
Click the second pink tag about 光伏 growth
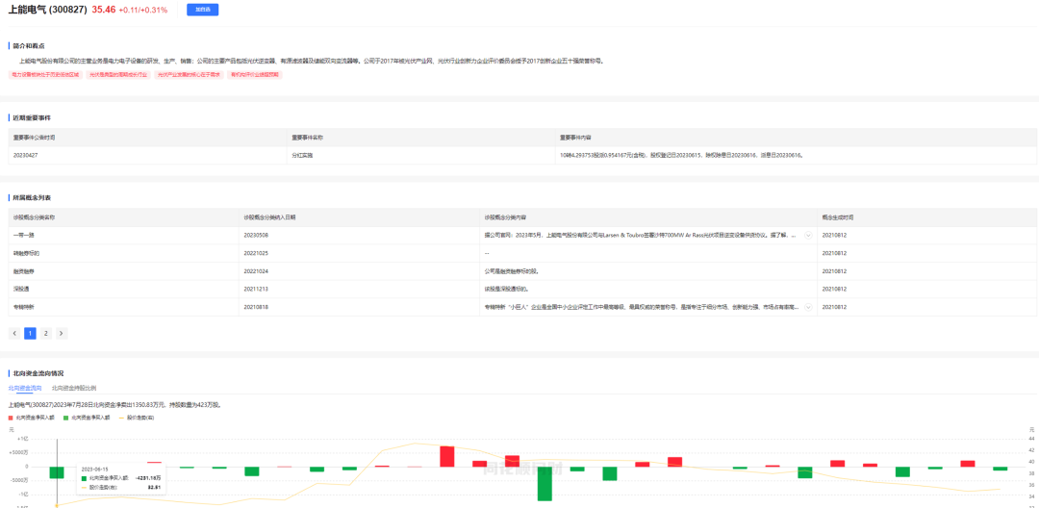(118, 75)
